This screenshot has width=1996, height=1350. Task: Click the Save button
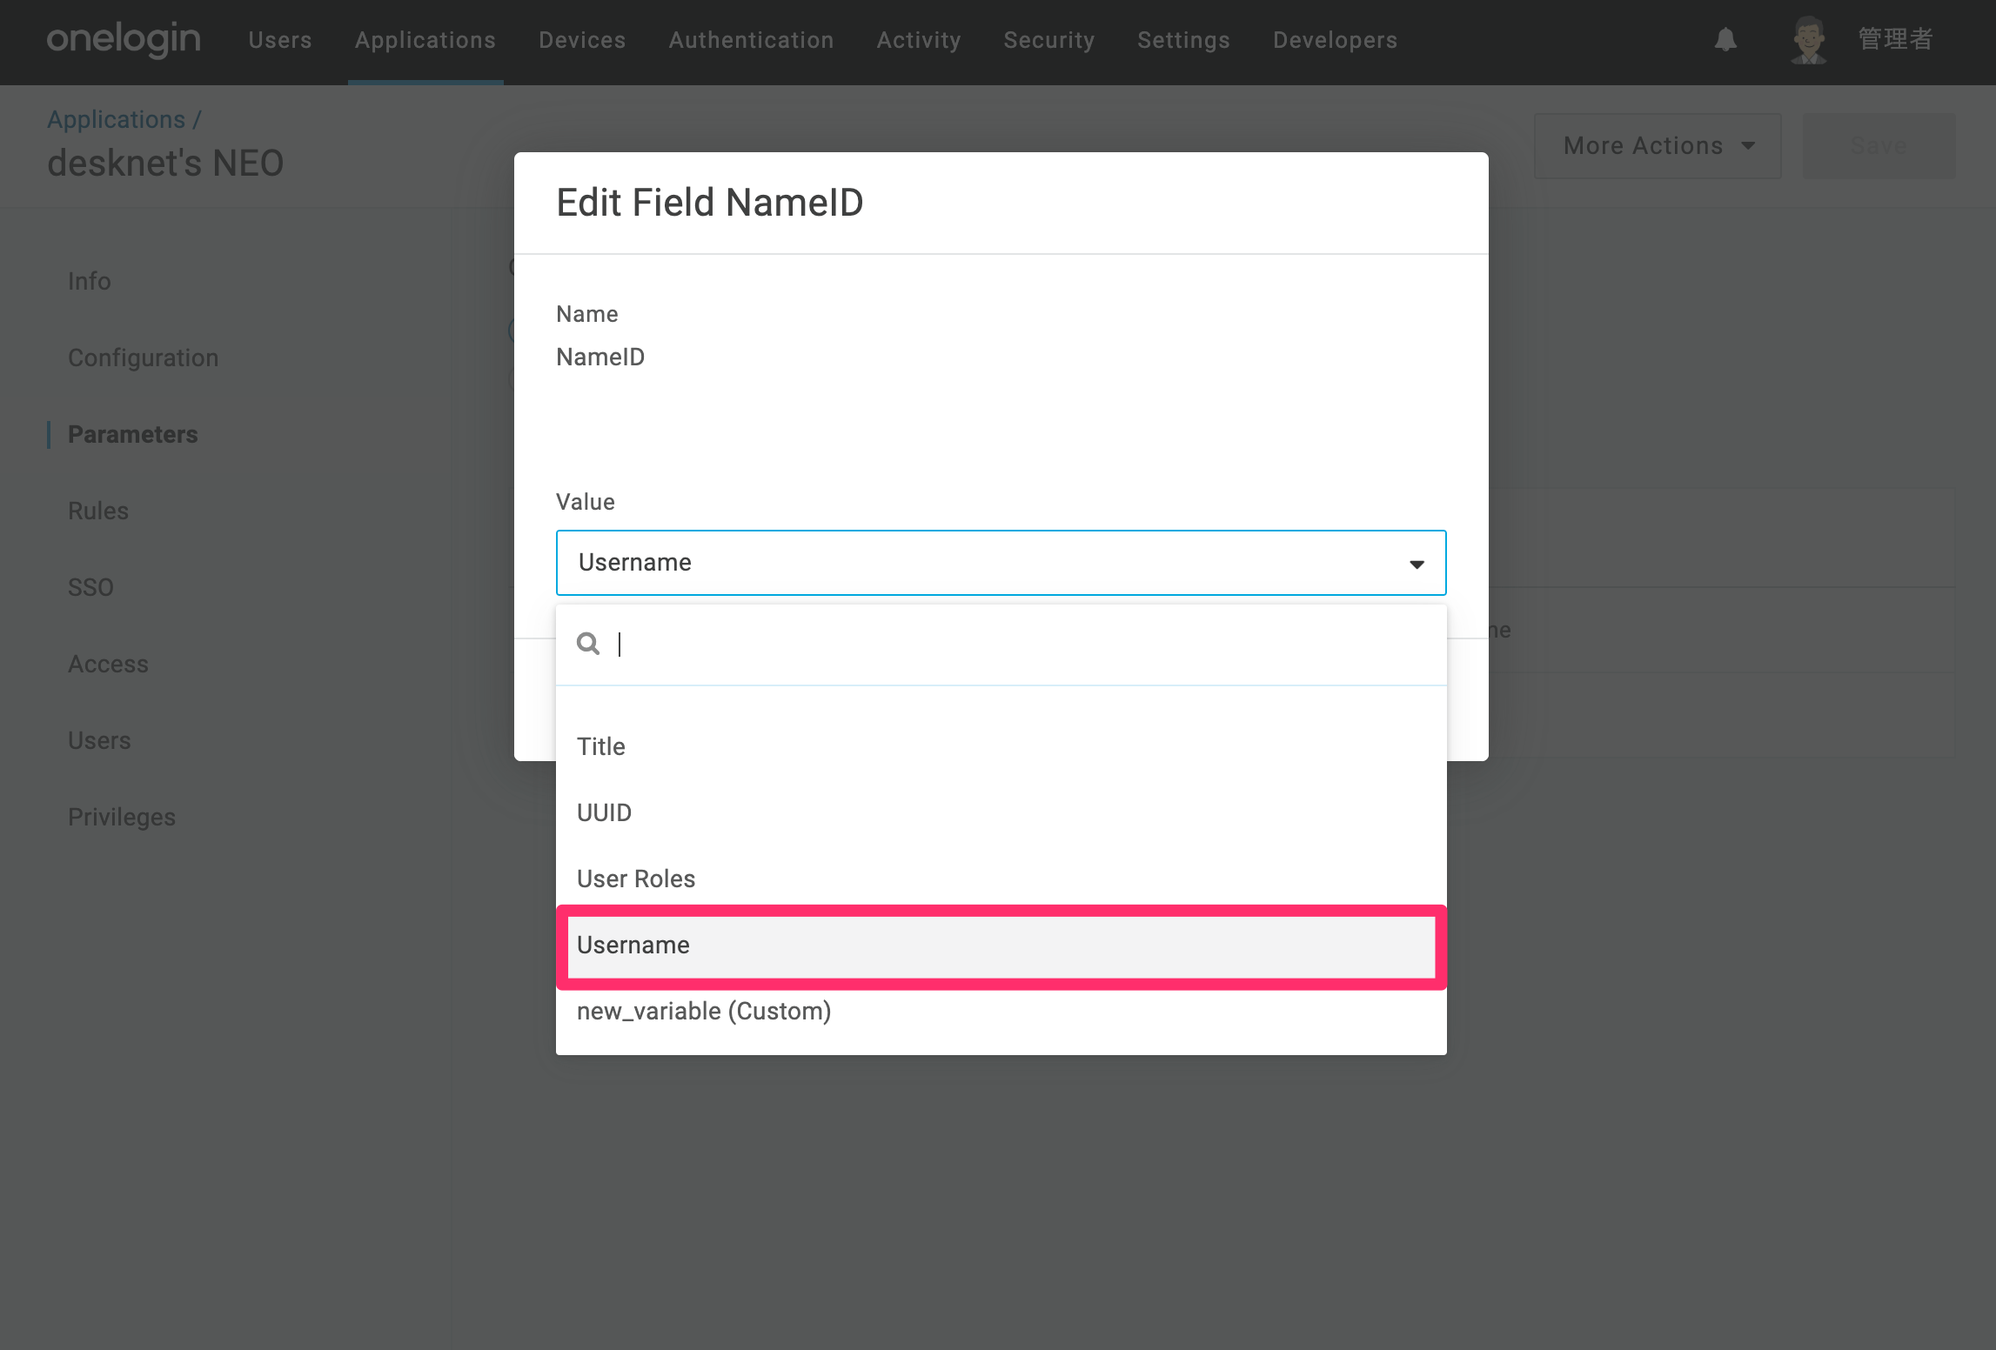1879,146
